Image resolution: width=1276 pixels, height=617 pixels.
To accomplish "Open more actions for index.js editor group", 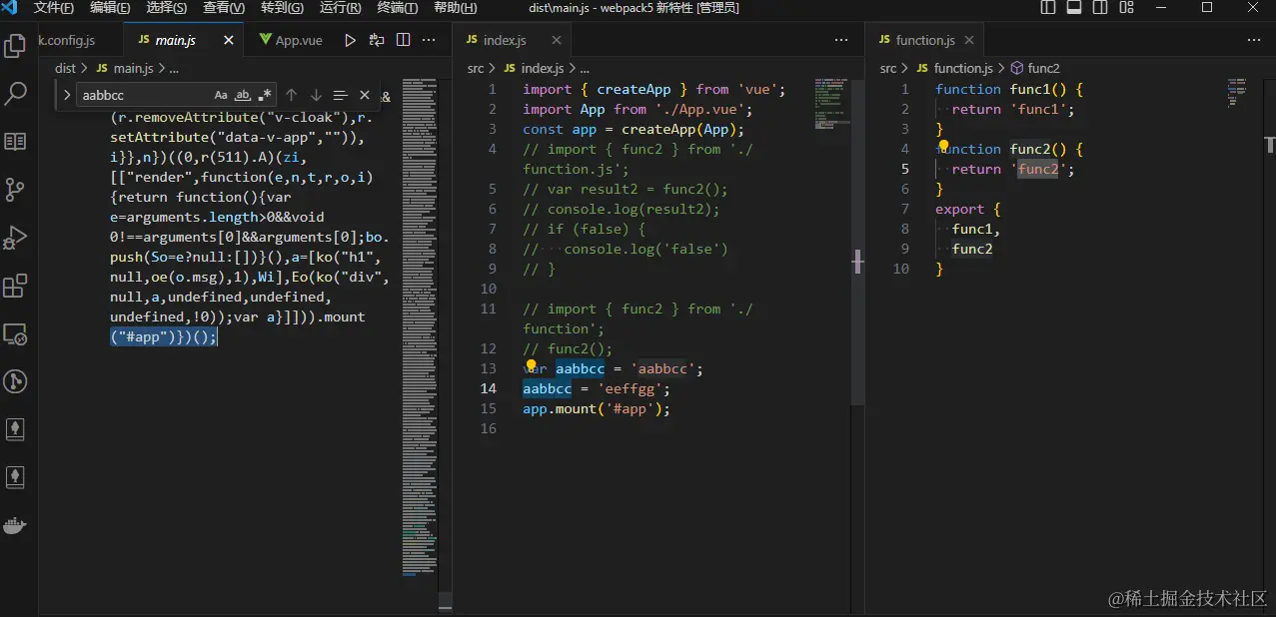I will point(841,40).
